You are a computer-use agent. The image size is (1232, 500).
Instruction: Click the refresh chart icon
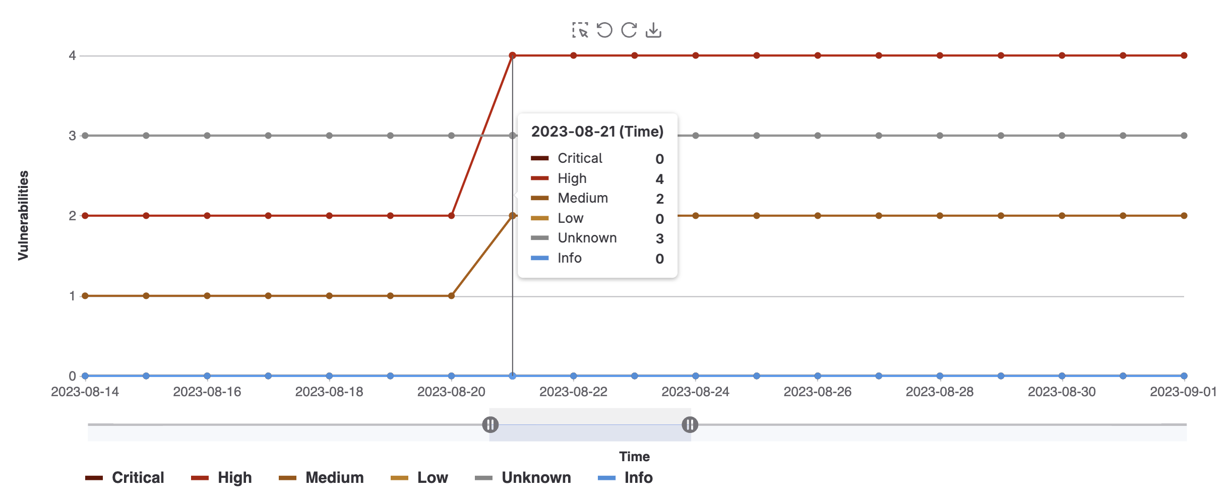tap(630, 30)
